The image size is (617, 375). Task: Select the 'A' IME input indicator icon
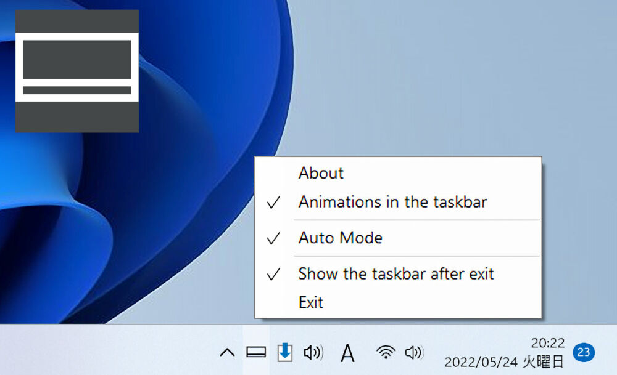(x=347, y=352)
